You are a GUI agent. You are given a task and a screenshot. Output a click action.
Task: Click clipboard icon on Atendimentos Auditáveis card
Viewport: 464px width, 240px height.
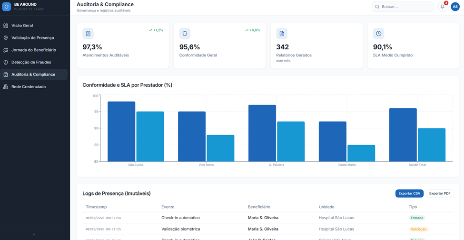pos(88,34)
